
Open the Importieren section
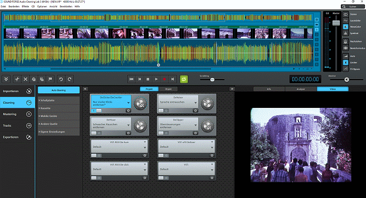pos(17,91)
